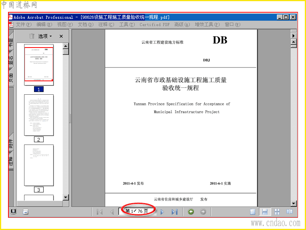Select page 2 thumbnail
The height and width of the screenshot is (230, 306).
39,115
